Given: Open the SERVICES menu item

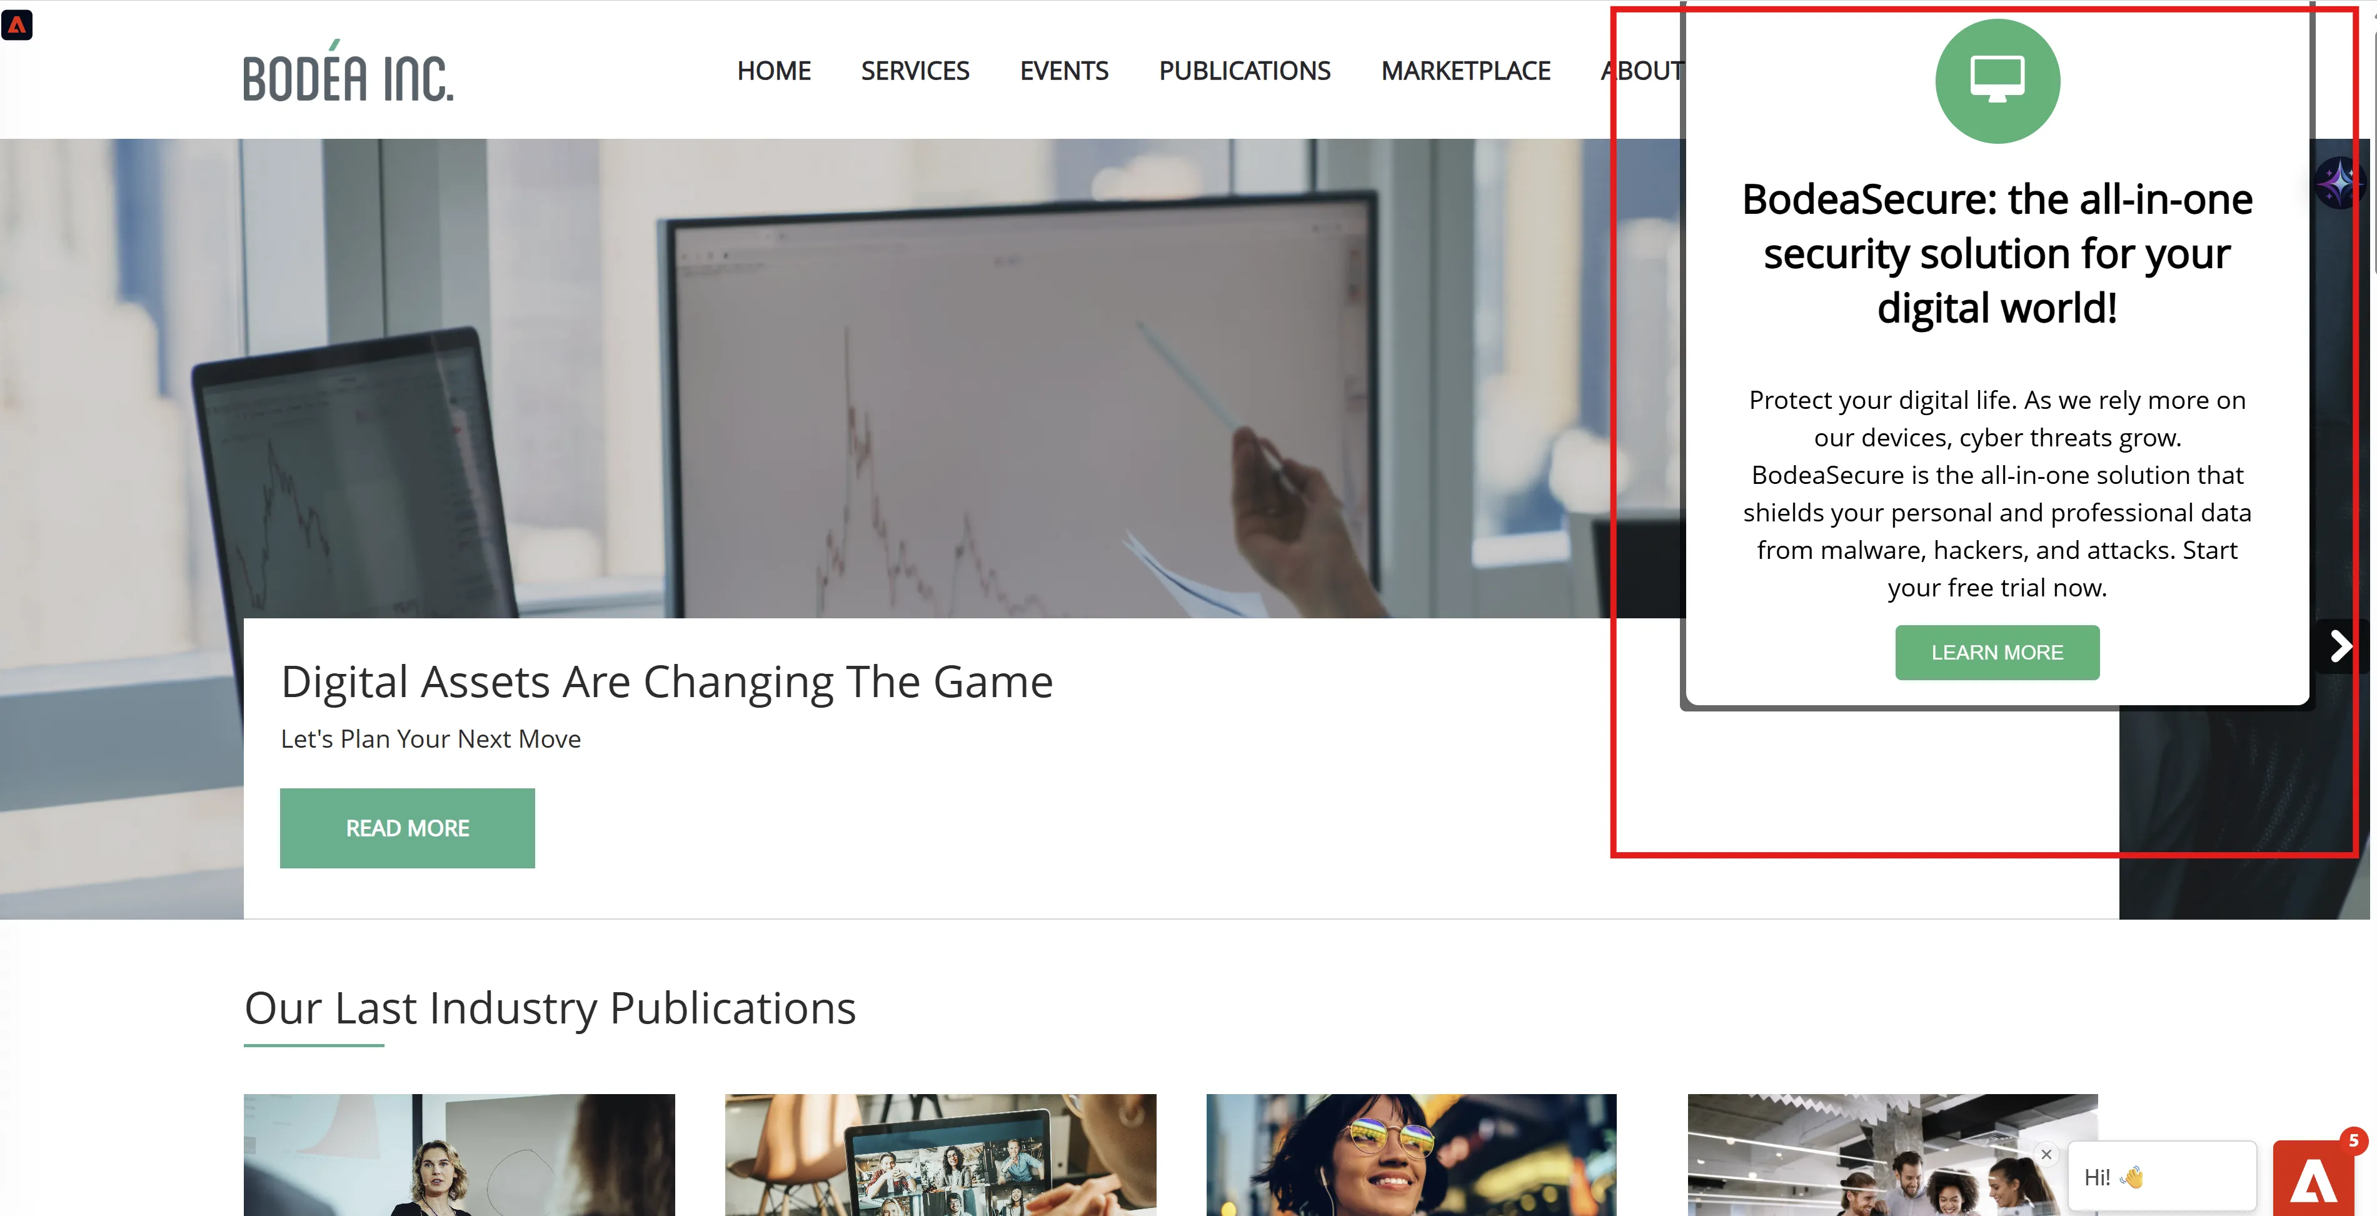Looking at the screenshot, I should pos(915,71).
